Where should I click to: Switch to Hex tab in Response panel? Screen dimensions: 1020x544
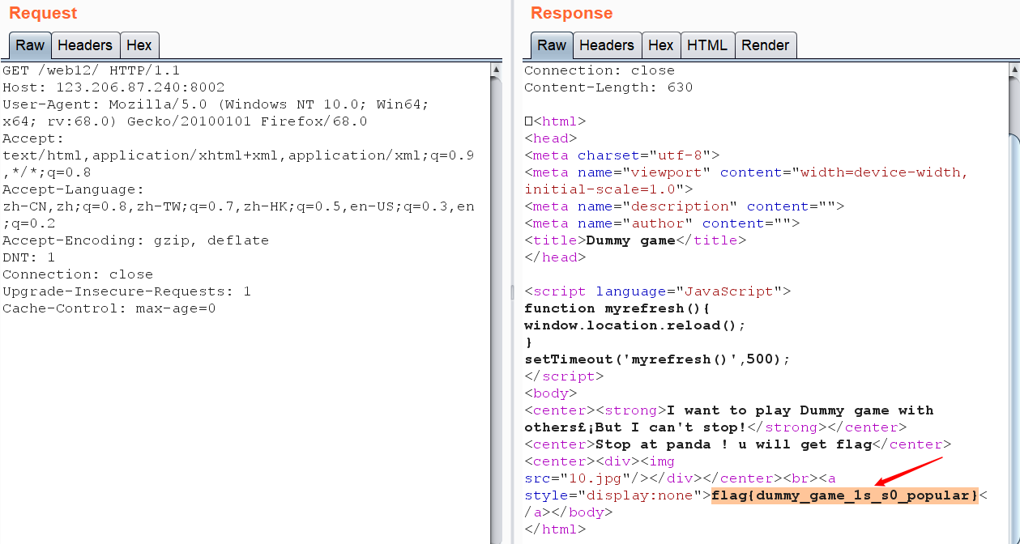[661, 45]
